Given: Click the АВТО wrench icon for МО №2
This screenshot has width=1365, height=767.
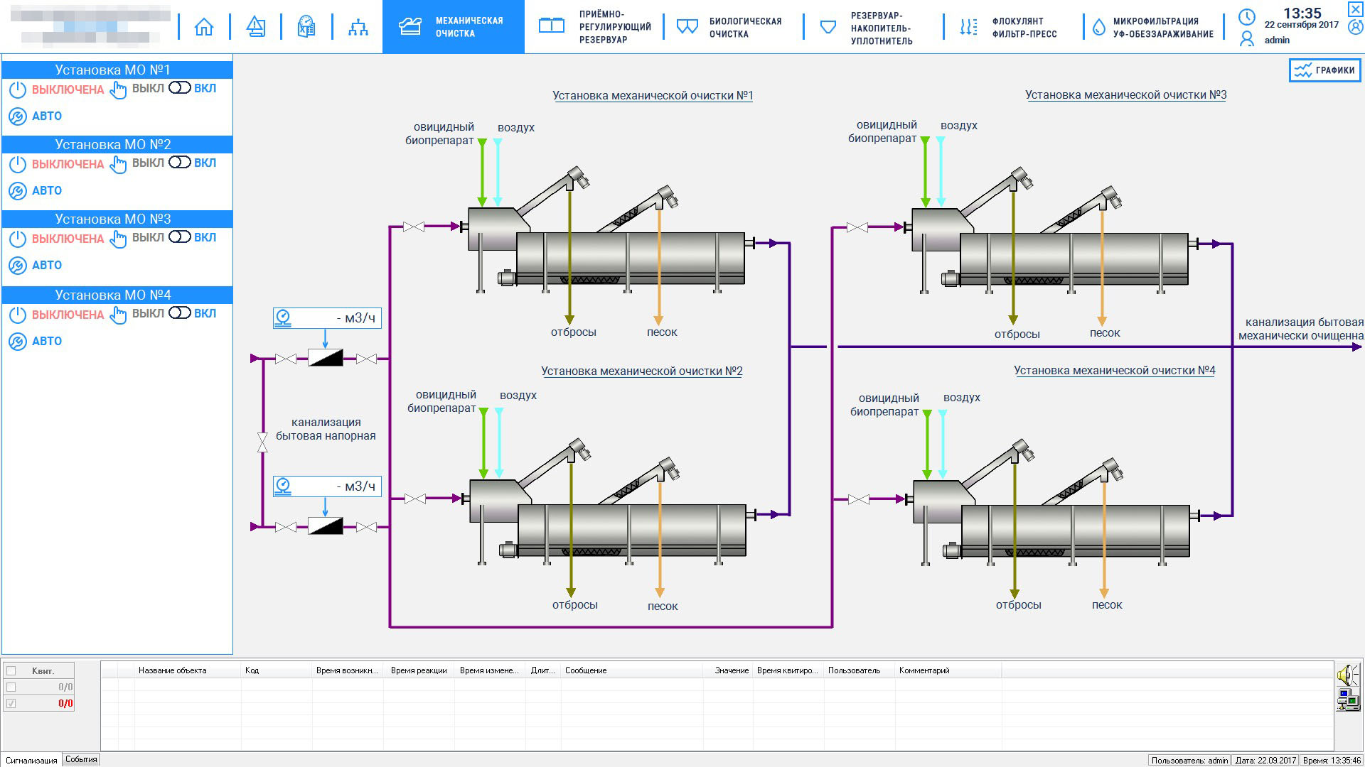Looking at the screenshot, I should [18, 191].
